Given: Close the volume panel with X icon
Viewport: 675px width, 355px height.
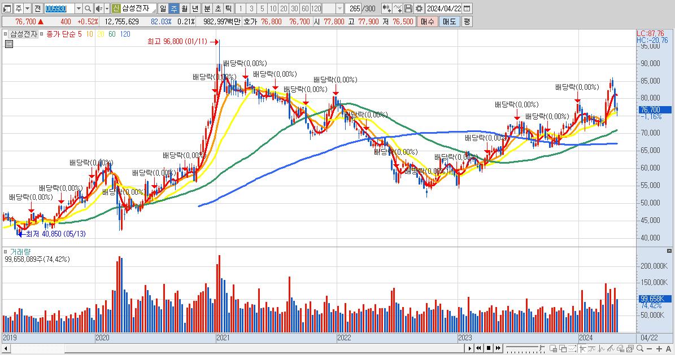Looking at the screenshot, I should click(x=669, y=251).
